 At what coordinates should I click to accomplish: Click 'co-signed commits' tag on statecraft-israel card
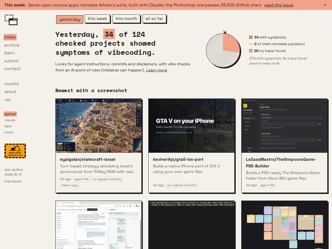[x=107, y=179]
